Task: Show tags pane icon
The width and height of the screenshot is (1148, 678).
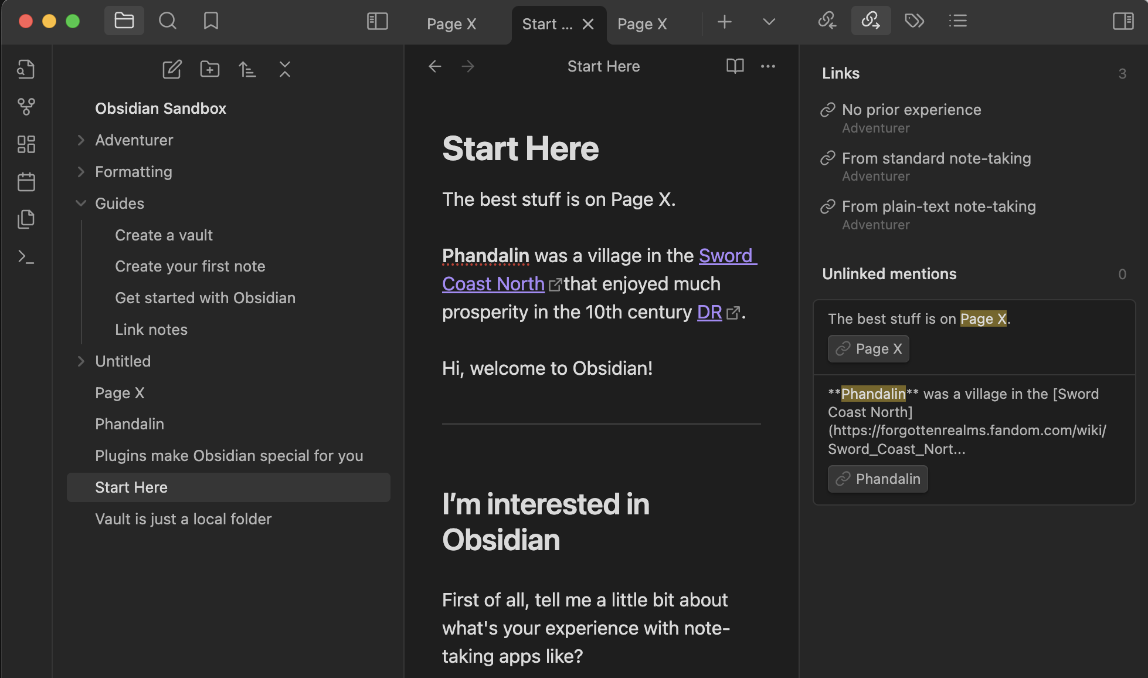Action: point(914,21)
